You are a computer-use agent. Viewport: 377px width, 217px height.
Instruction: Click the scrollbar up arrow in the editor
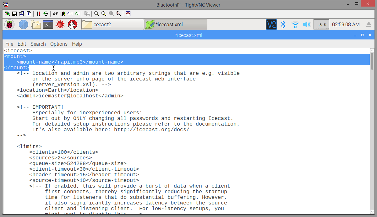click(372, 50)
